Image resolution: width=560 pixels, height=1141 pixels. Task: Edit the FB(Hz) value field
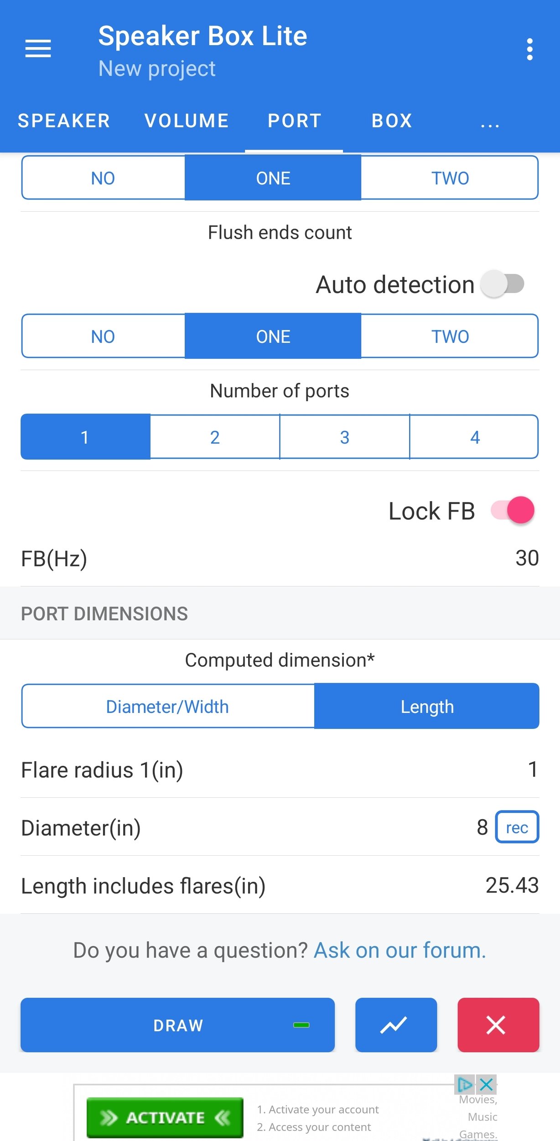pyautogui.click(x=280, y=558)
